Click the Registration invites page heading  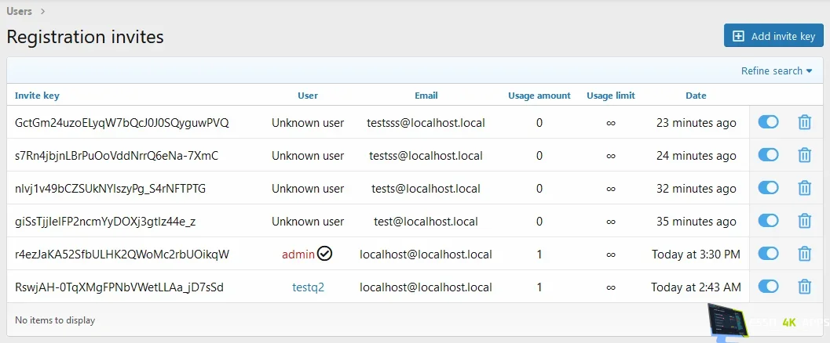click(x=85, y=37)
